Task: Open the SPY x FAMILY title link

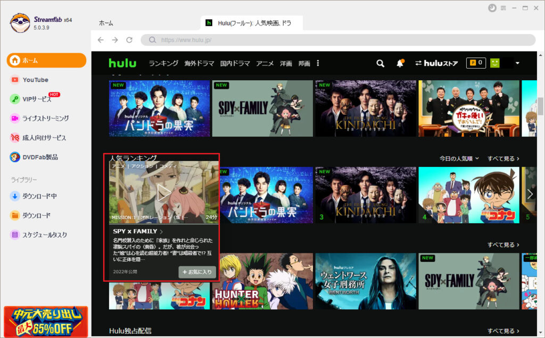Action: click(x=138, y=231)
